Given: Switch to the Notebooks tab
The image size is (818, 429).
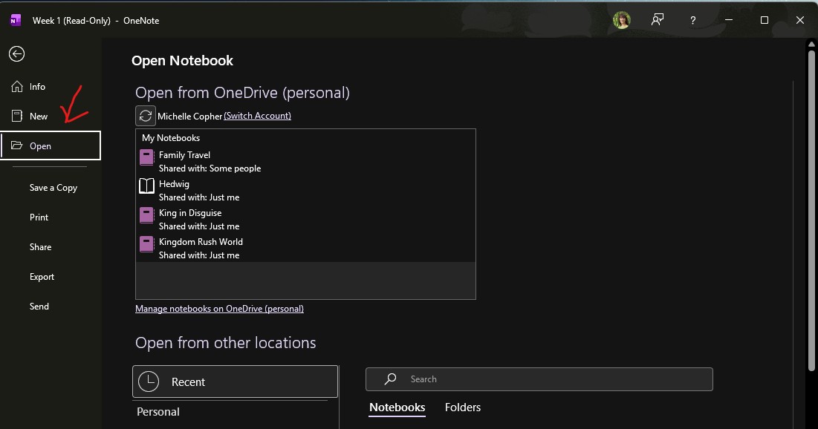Looking at the screenshot, I should pos(397,407).
